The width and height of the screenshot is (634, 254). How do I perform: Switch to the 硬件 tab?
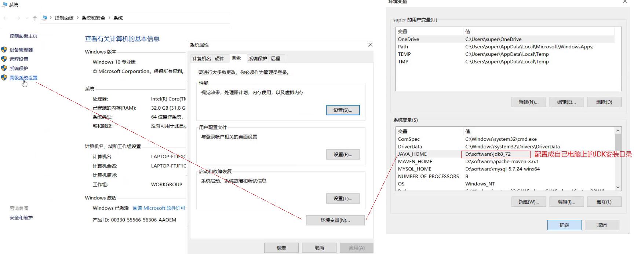pyautogui.click(x=219, y=59)
